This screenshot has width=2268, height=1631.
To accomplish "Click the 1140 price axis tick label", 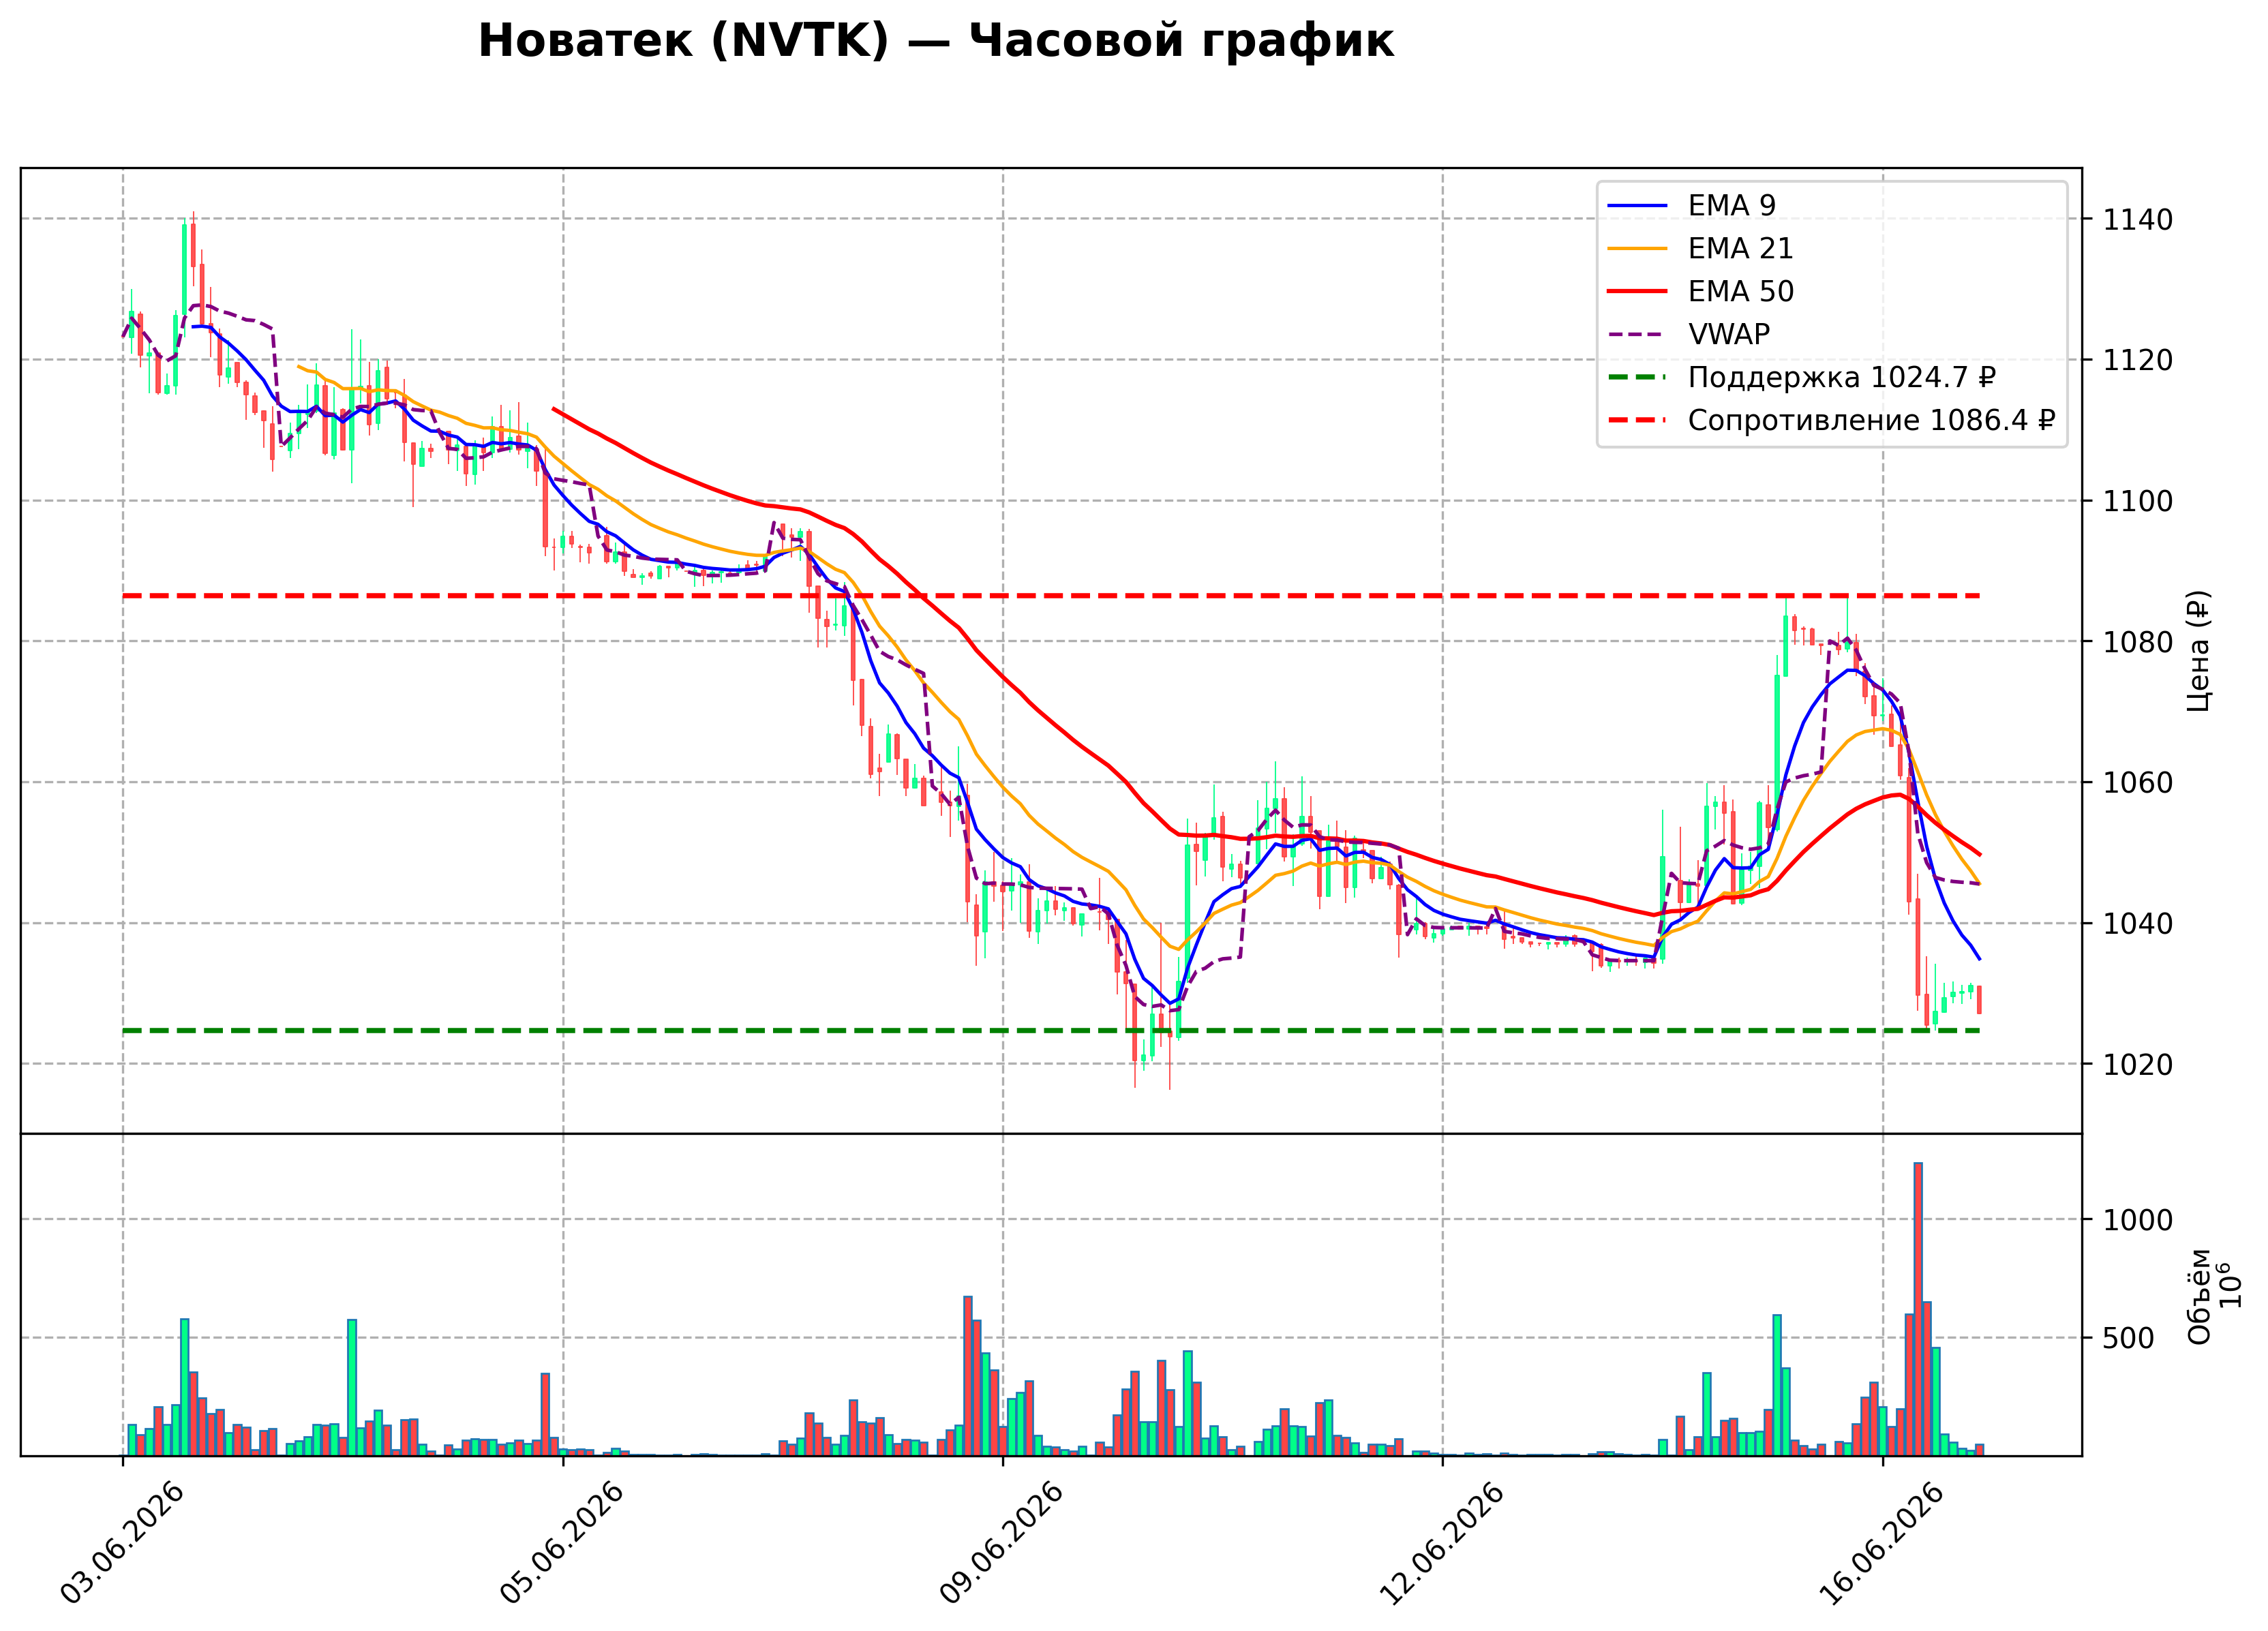I will click(x=2137, y=219).
